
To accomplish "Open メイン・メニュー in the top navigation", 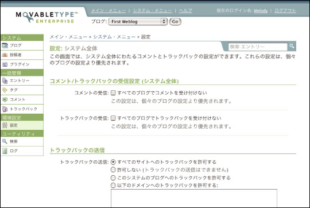I will [x=108, y=11].
